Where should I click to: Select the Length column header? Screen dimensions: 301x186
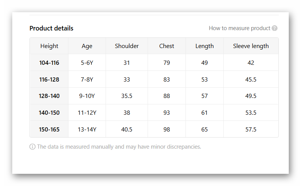(205, 46)
